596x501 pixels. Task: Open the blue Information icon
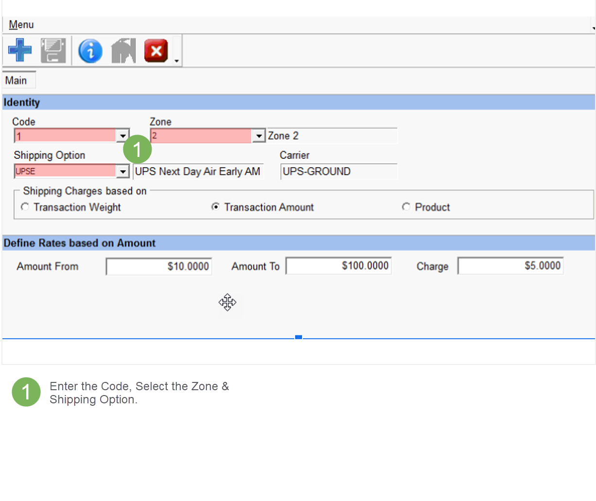pos(90,51)
